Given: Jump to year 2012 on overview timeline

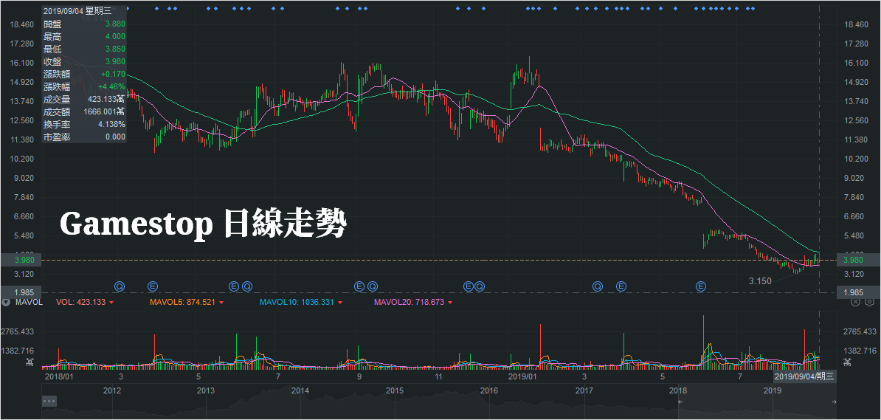Looking at the screenshot, I should coord(112,390).
